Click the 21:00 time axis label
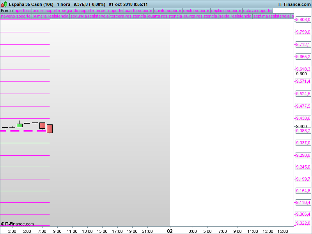 pos(147,231)
